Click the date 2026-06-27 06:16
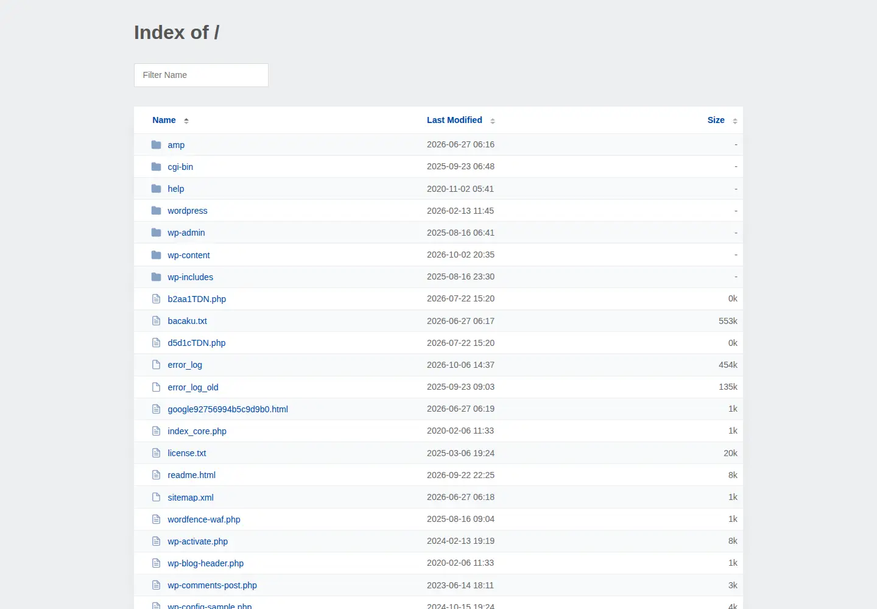This screenshot has height=609, width=877. point(460,144)
